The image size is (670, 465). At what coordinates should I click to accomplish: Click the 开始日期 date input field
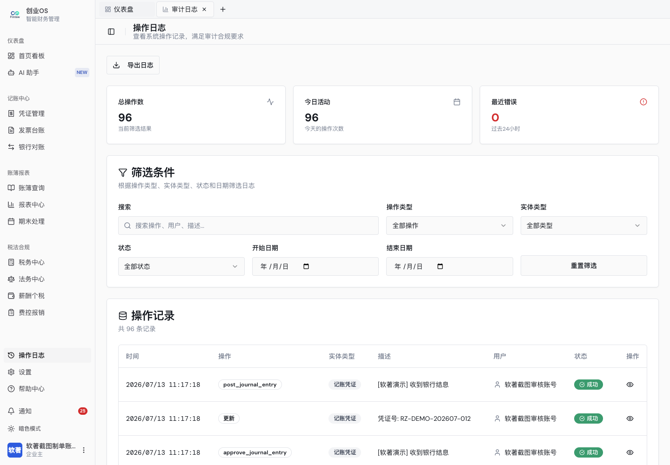coord(315,266)
